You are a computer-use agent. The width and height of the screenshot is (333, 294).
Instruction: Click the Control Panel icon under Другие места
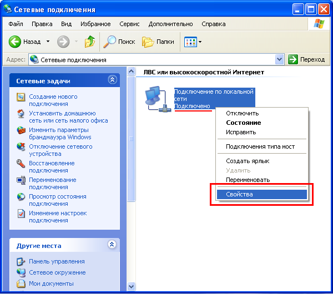21,261
